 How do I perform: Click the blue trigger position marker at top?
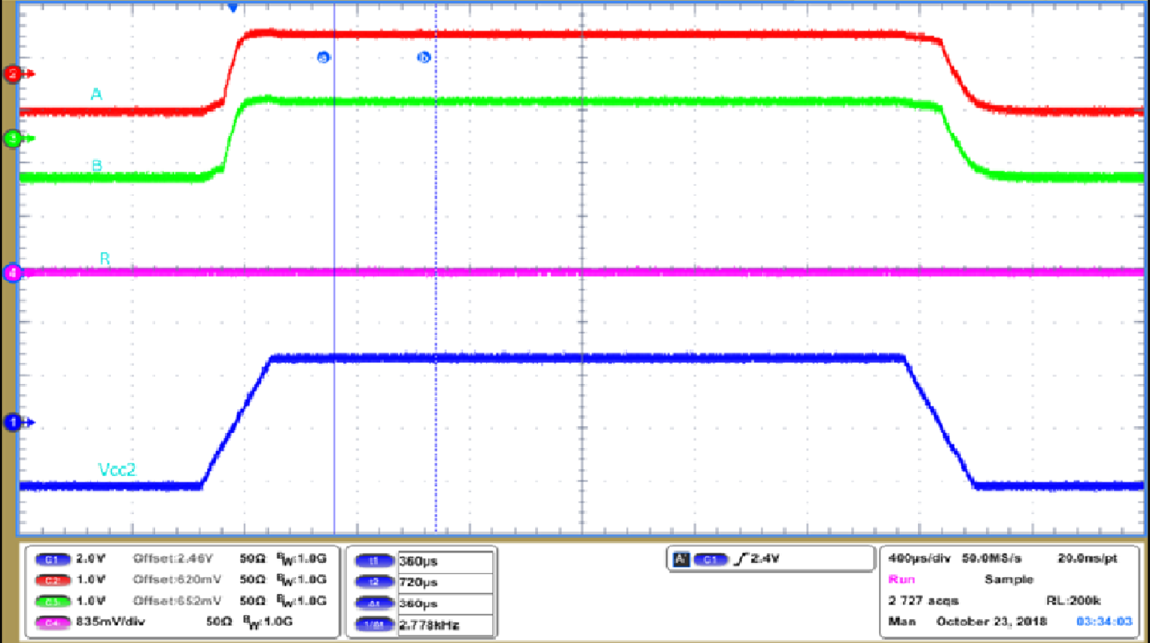click(234, 7)
